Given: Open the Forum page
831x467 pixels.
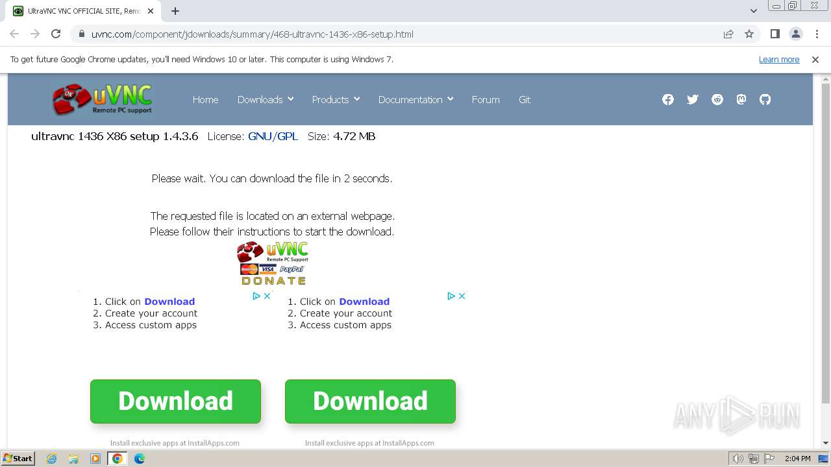Looking at the screenshot, I should click(x=486, y=99).
